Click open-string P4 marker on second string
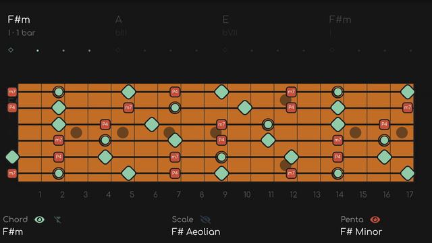Image resolution: width=432 pixels, height=243 pixels. pos(12,107)
